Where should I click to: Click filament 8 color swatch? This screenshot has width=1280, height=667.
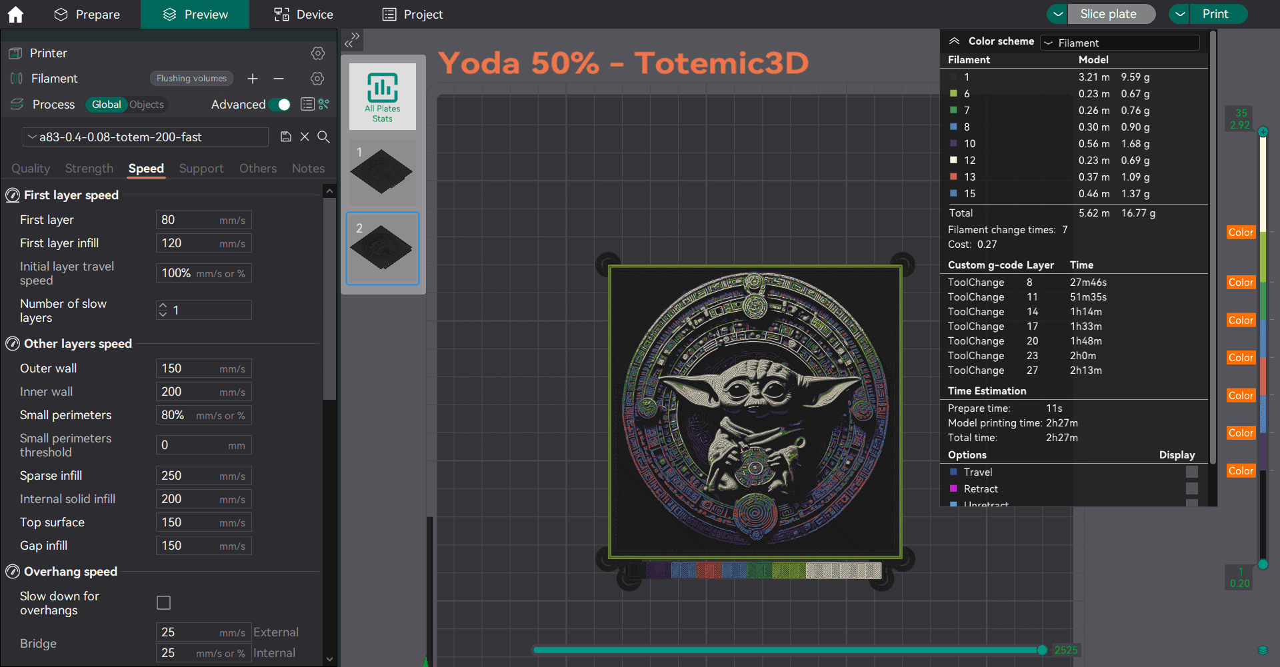953,127
